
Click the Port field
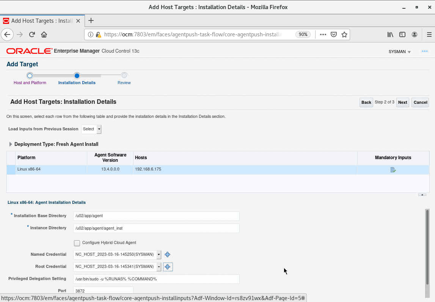[x=103, y=291]
